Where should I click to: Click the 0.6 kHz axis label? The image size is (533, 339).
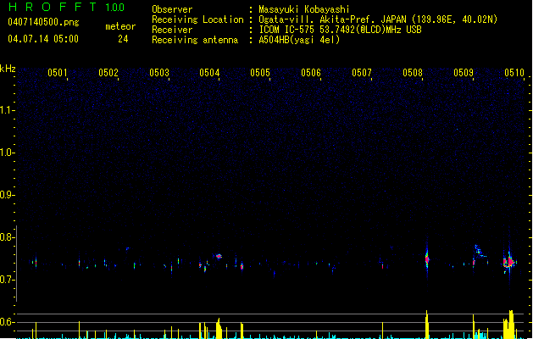(7, 322)
